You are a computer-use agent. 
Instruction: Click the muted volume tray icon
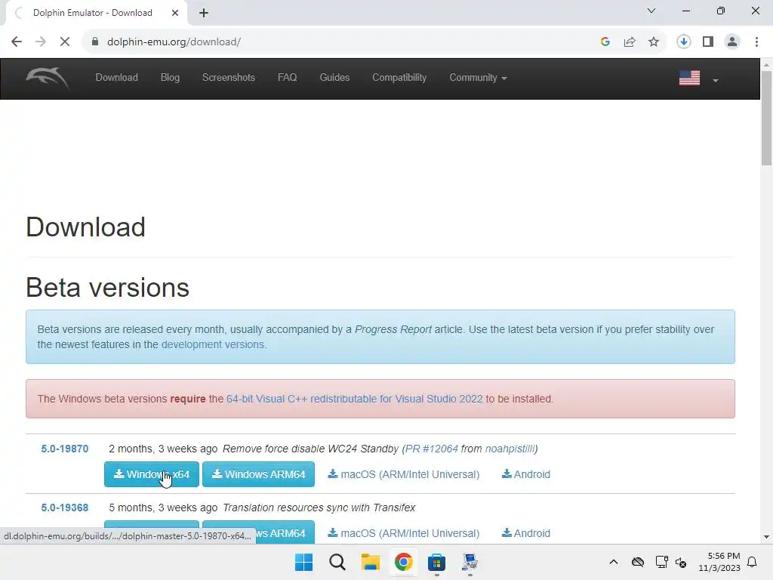(682, 562)
